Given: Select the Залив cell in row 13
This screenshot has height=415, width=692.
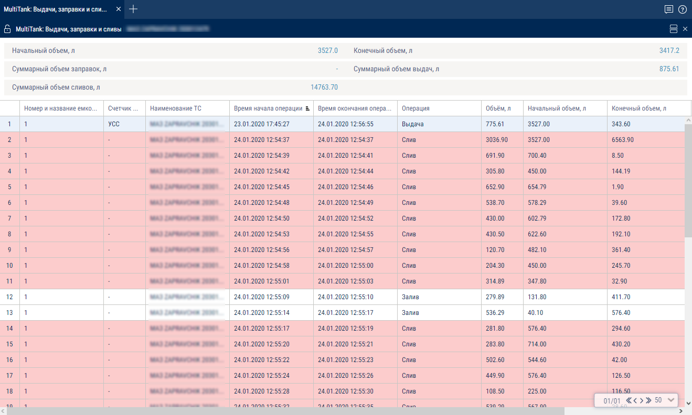Looking at the screenshot, I should [x=439, y=313].
